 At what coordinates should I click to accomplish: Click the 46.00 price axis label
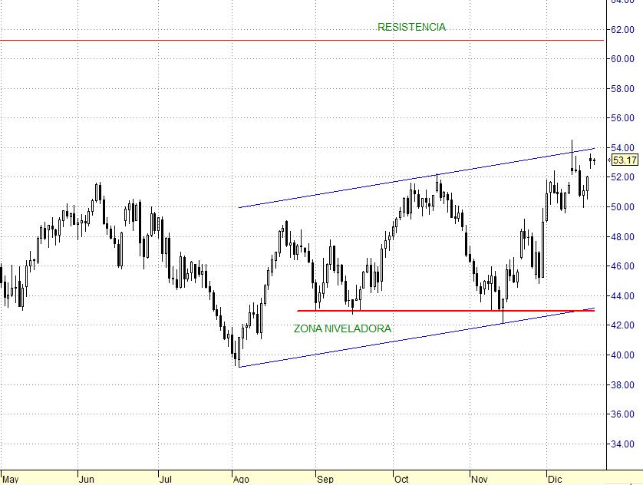tap(622, 266)
